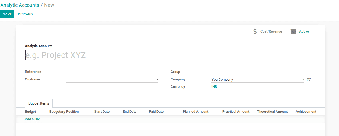The image size is (339, 136).
Task: Click the Reference field label
Action: [33, 72]
